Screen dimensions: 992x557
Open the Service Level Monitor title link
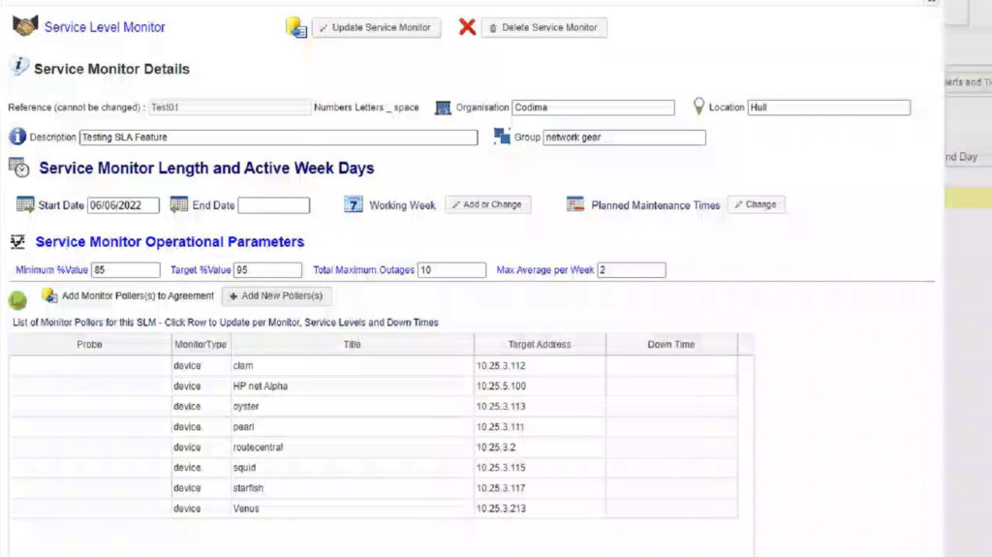(x=105, y=27)
